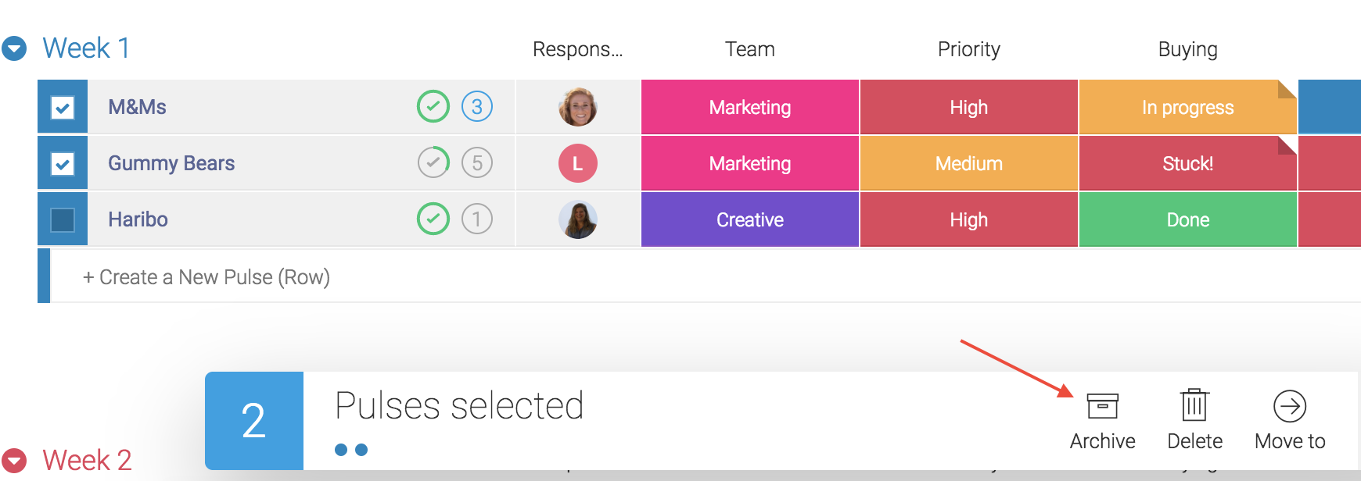Click the gray checkmark circle on Gummy Bears
Viewport: 1361px width, 481px height.
point(433,162)
